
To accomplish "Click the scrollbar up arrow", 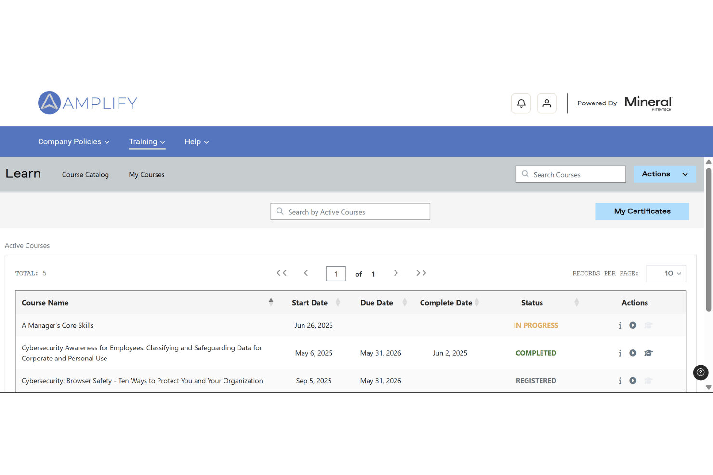I will coord(709,162).
